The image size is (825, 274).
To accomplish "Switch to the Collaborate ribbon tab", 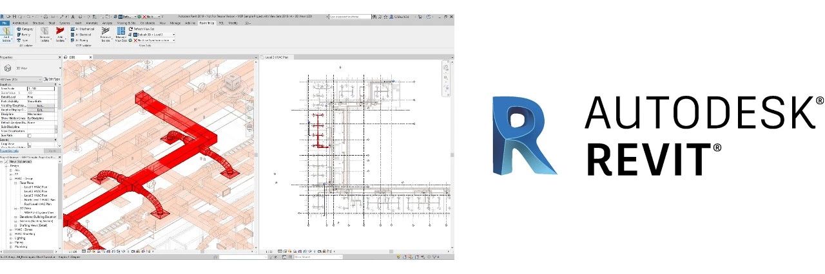I will coord(148,23).
